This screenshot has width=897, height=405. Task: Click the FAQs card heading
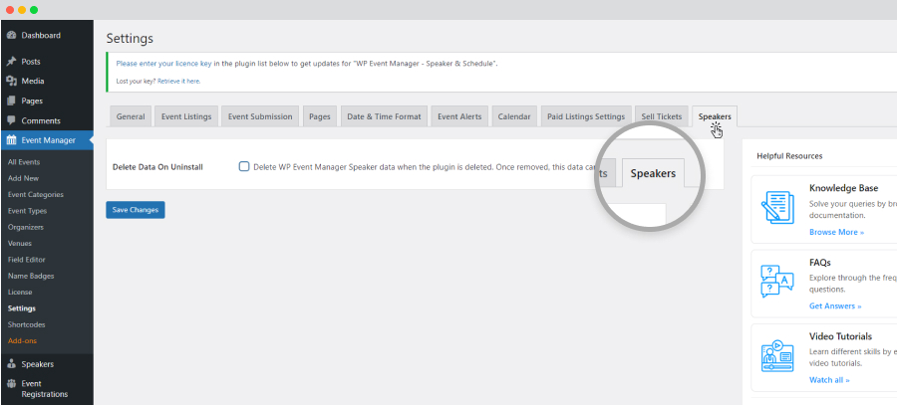[x=820, y=262]
